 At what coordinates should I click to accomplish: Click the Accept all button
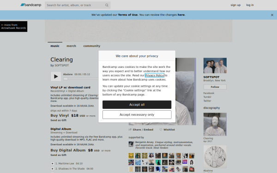(137, 105)
